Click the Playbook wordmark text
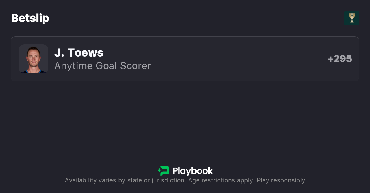The image size is (370, 193). pos(193,171)
